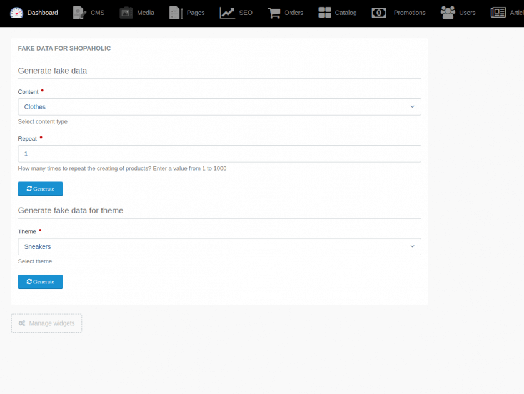
Task: Click the Pages document icon
Action: [x=176, y=13]
